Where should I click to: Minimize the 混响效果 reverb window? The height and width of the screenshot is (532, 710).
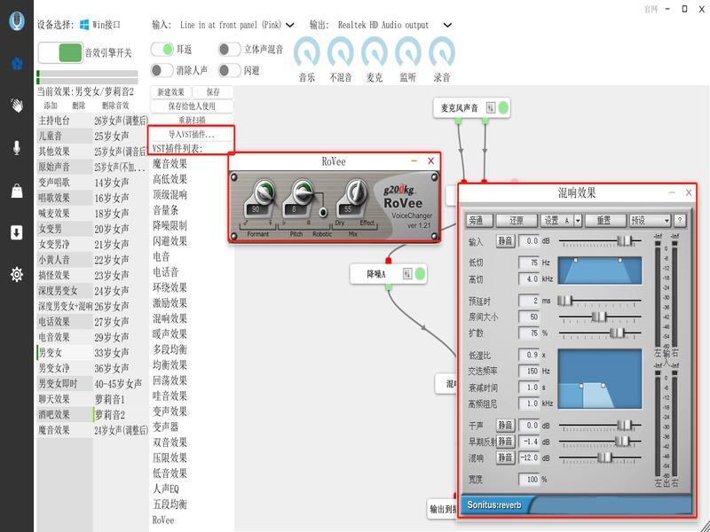tap(672, 192)
